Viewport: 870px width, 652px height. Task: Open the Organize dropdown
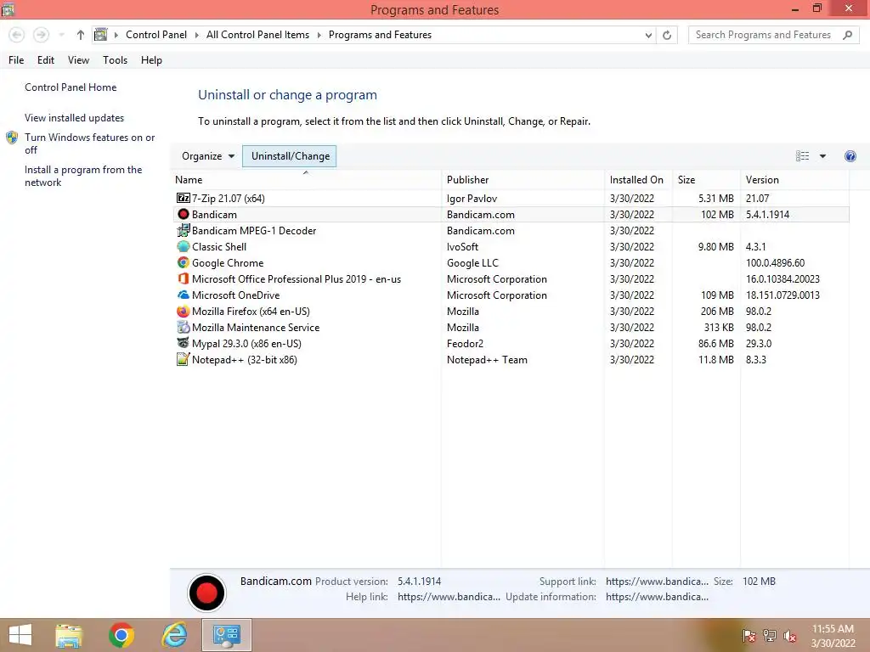pos(208,156)
